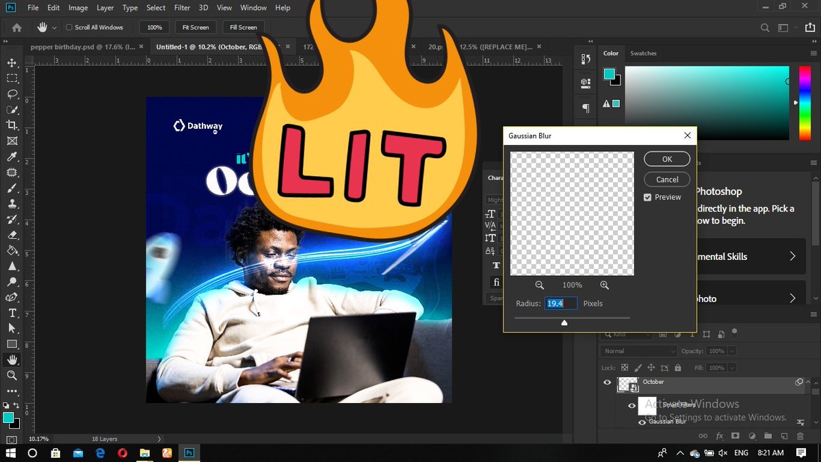The width and height of the screenshot is (821, 462).
Task: Open the layer styles fx menu
Action: coord(719,436)
